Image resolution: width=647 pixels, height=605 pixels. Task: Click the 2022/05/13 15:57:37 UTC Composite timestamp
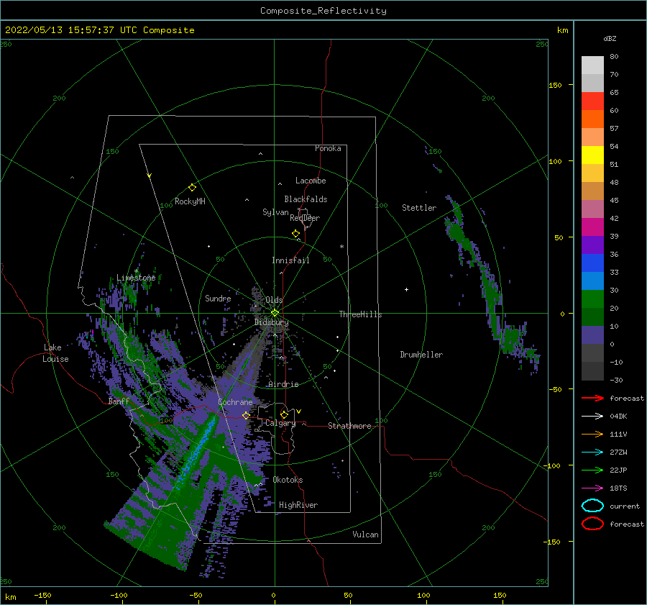99,30
